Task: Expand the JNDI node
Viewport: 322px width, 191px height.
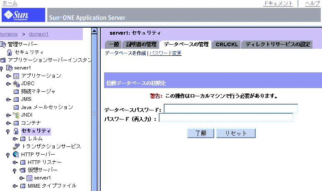Action: (8, 115)
